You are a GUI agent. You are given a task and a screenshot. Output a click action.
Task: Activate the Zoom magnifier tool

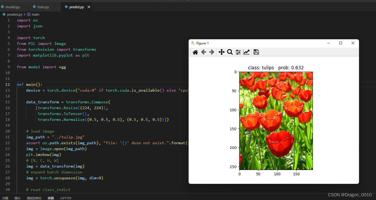coord(230,52)
